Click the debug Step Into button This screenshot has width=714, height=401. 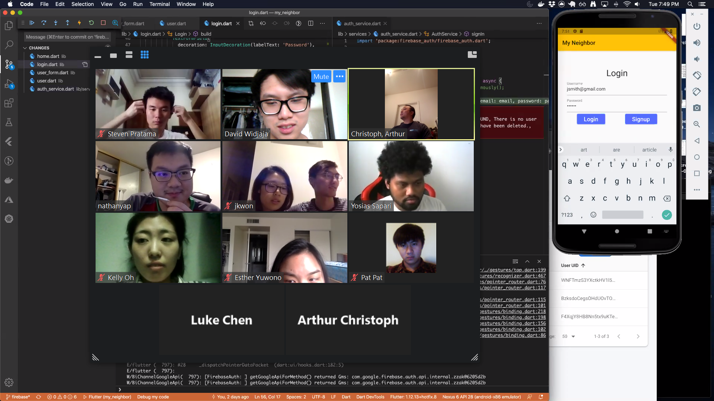tap(56, 23)
